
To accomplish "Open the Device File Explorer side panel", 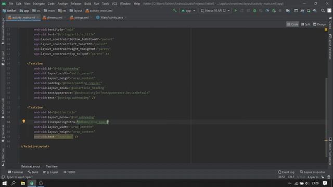I will [330, 151].
